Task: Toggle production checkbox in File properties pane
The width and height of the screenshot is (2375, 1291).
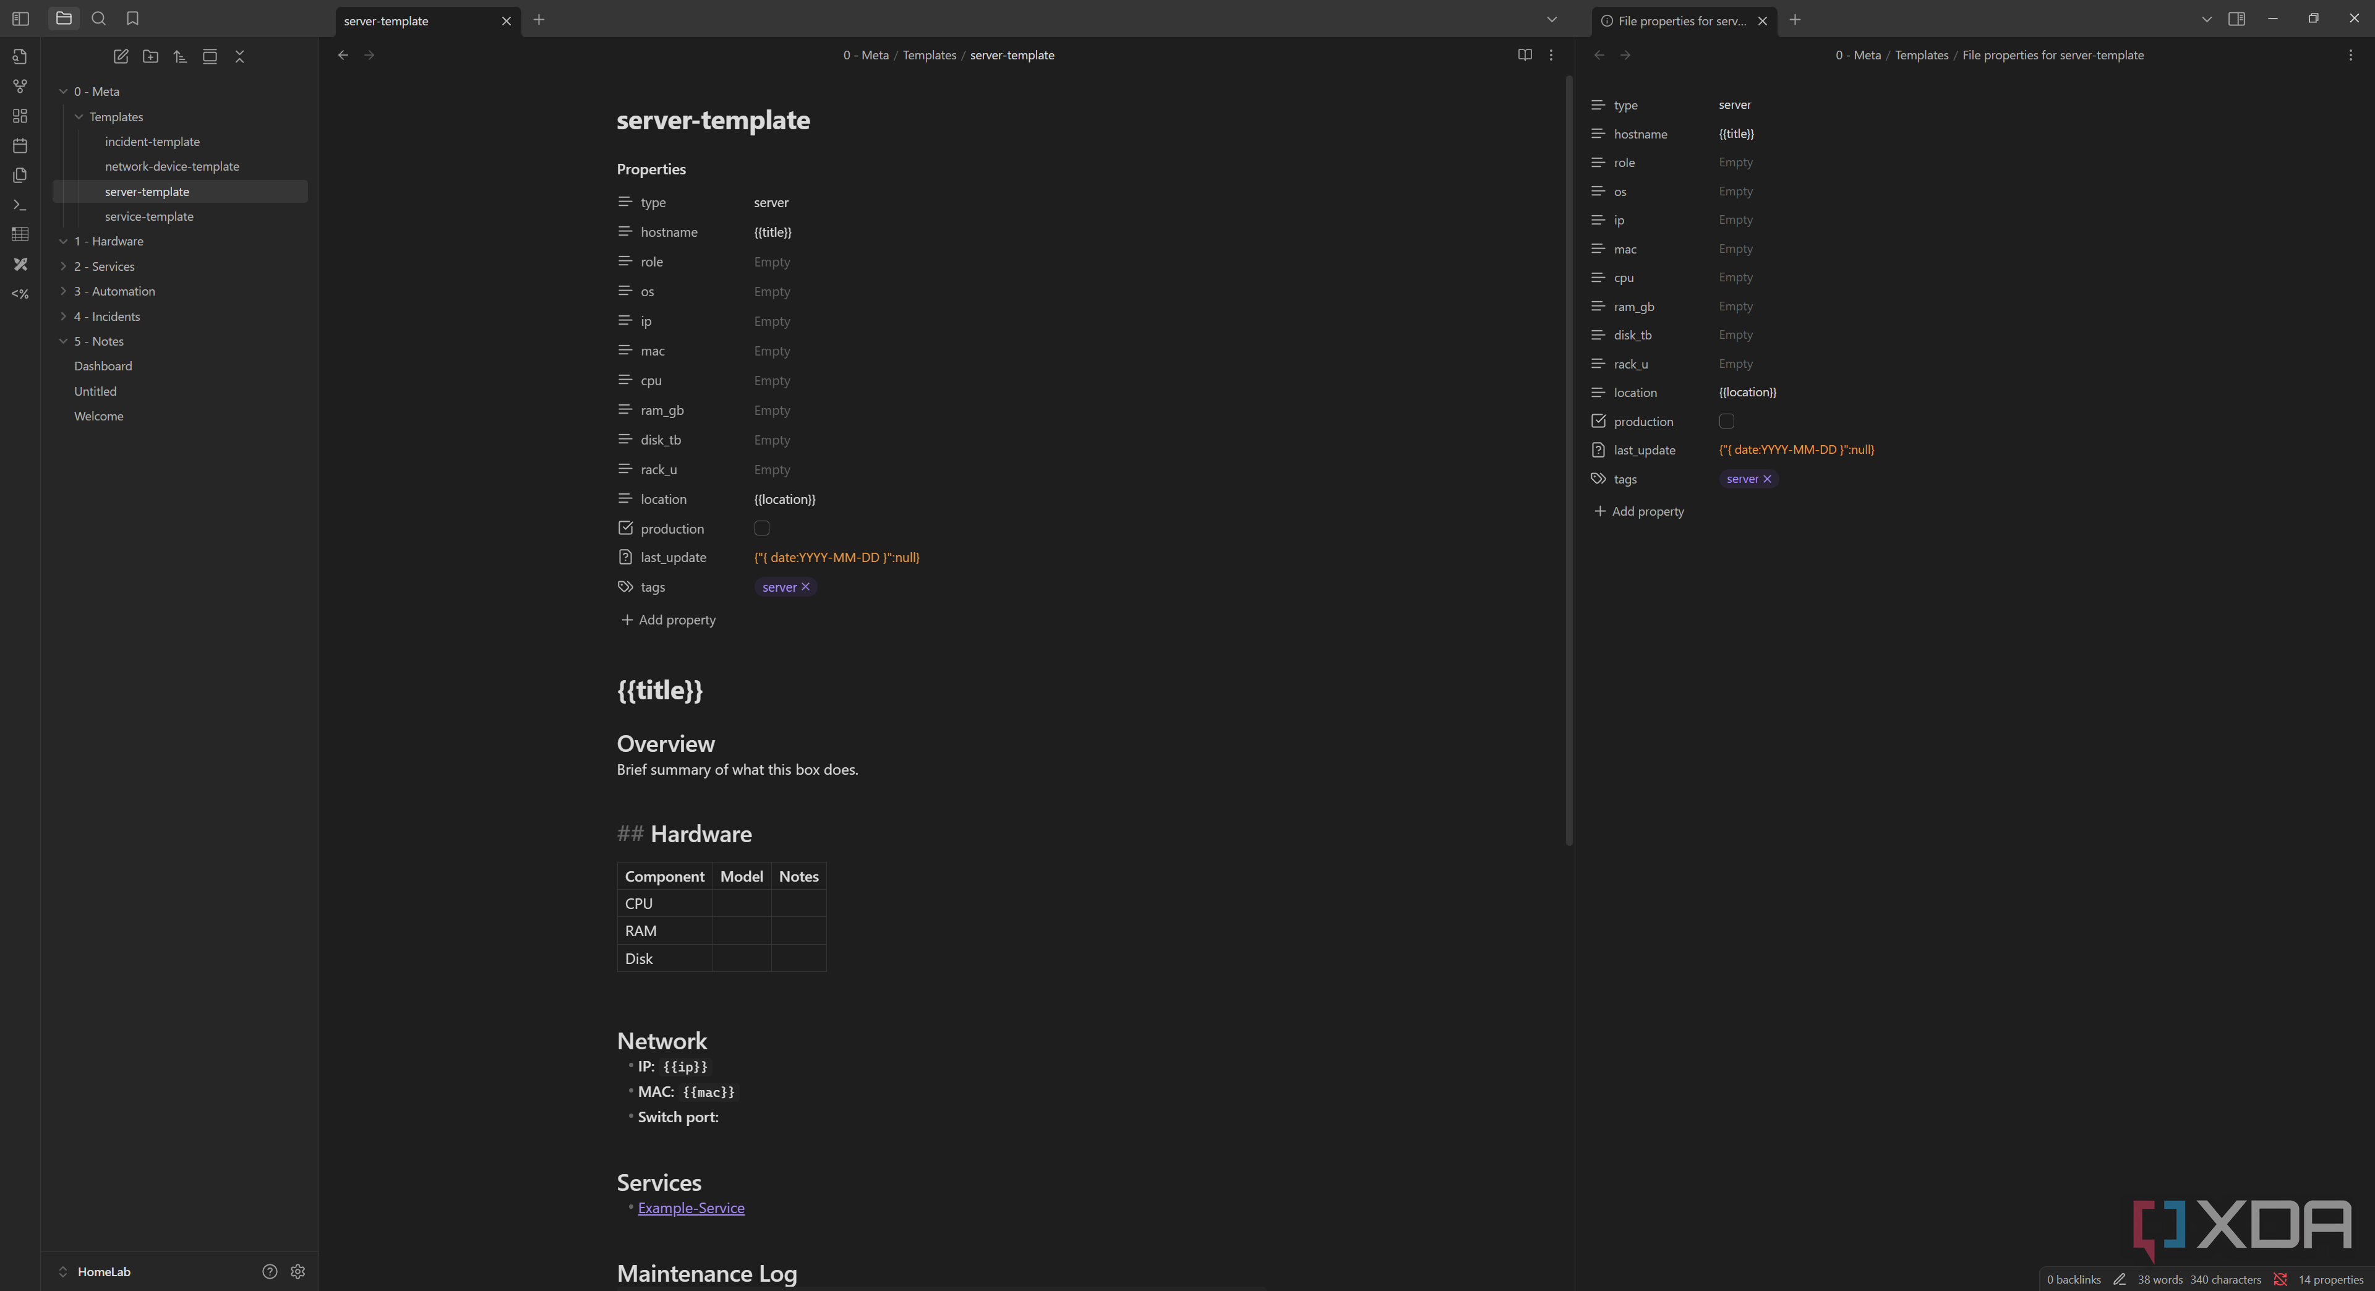Action: click(1727, 421)
